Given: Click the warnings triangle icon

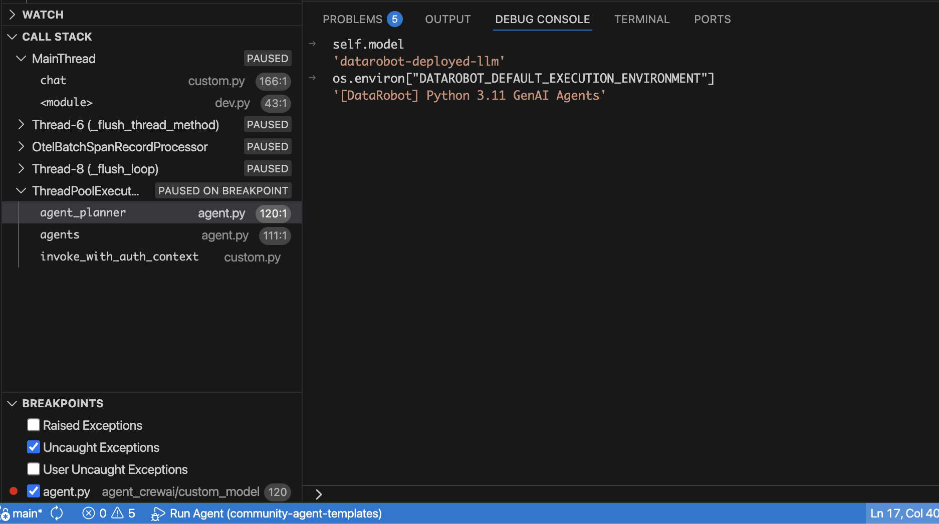Looking at the screenshot, I should [117, 513].
